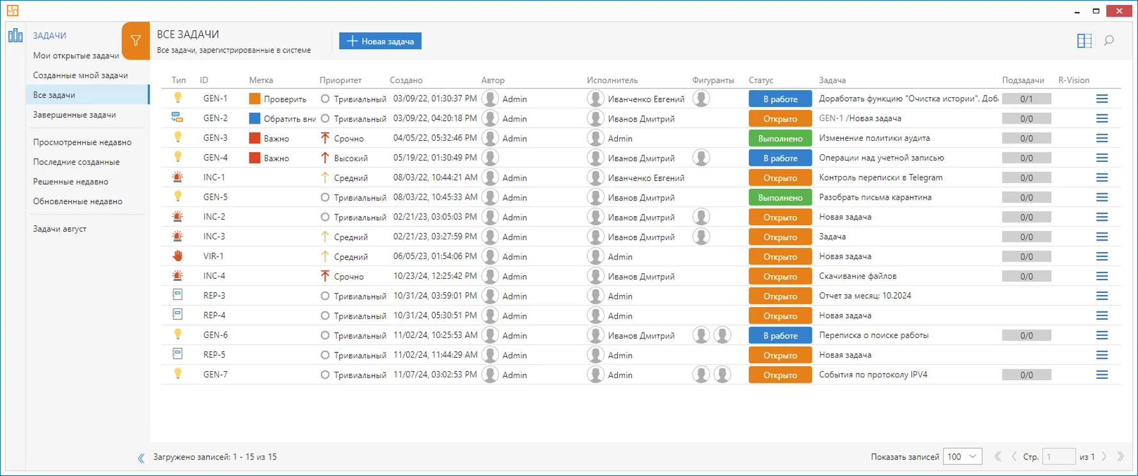Select 'Мои открытые задачи' in sidebar
1138x476 pixels.
click(76, 56)
